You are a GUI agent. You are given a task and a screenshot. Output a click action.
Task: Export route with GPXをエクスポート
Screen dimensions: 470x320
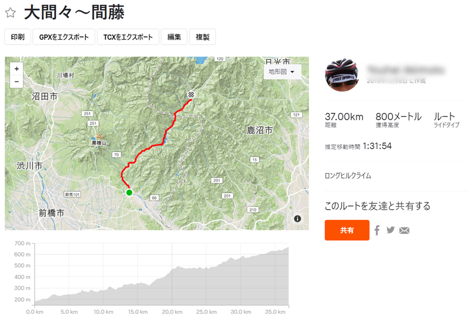pyautogui.click(x=64, y=37)
